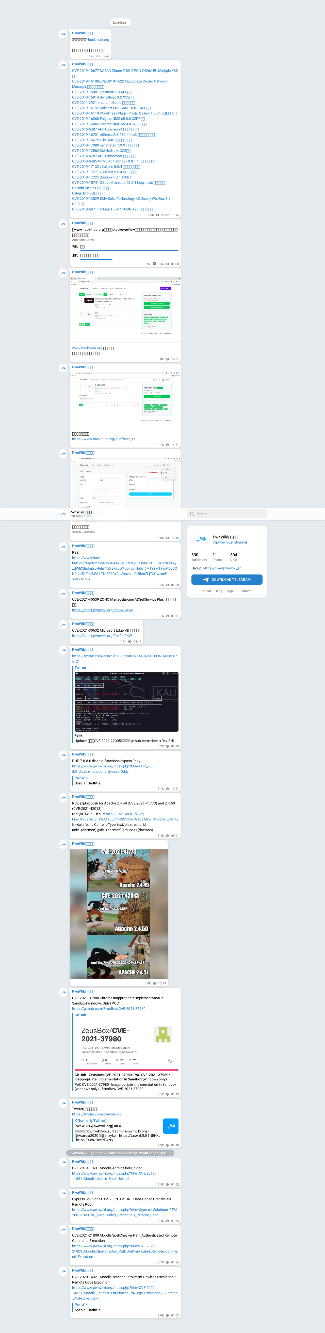
Task: Click the search magnifier icon
Action: click(x=192, y=514)
